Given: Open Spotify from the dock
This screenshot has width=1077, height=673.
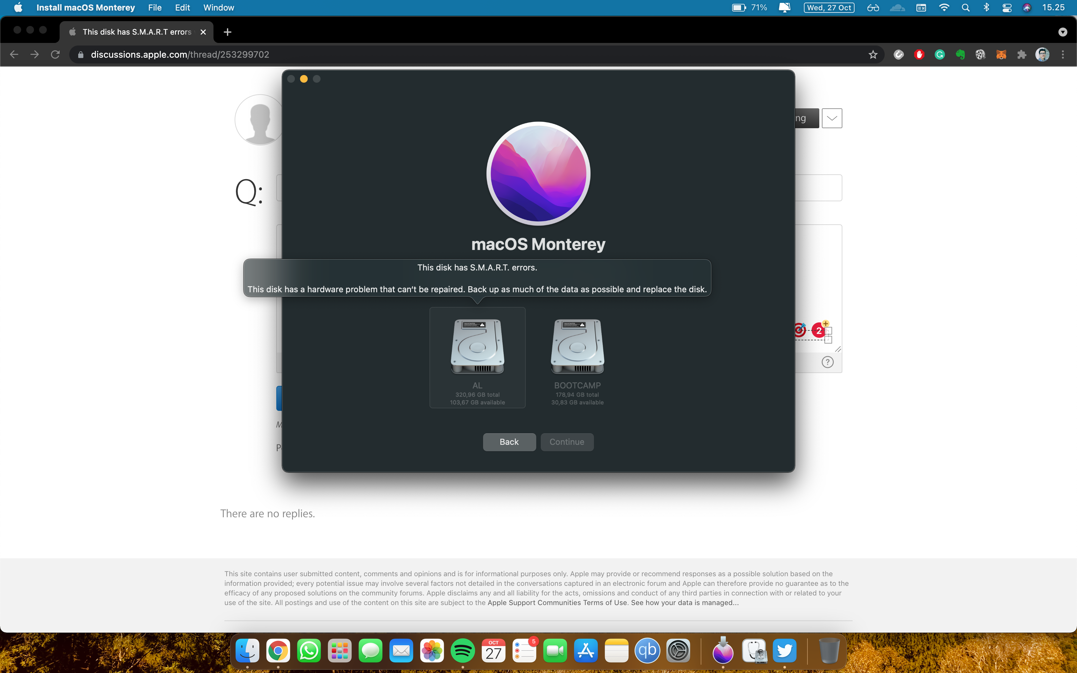Looking at the screenshot, I should [463, 651].
